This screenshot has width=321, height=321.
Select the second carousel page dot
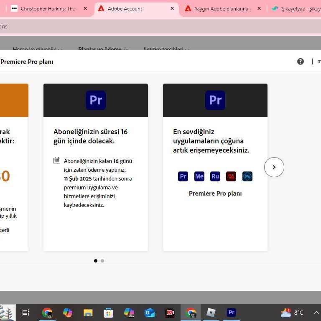point(102,261)
